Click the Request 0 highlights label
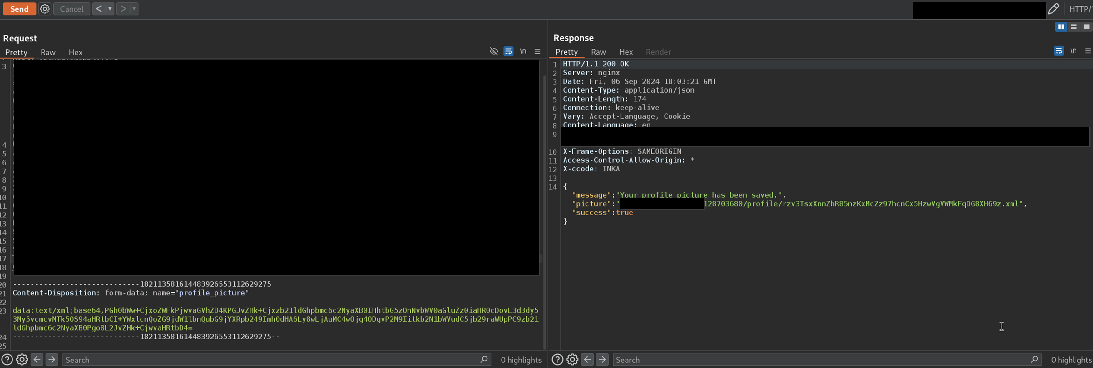Viewport: 1093px width, 368px height. tap(521, 360)
